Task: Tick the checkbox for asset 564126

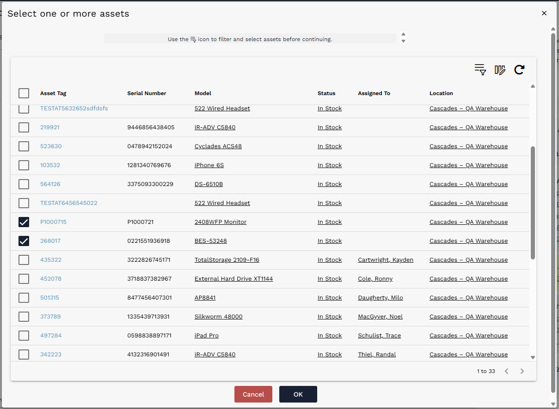Action: point(24,184)
